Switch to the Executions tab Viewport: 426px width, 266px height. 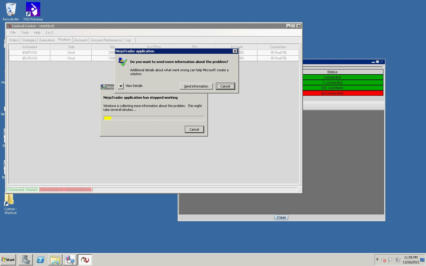(x=47, y=40)
